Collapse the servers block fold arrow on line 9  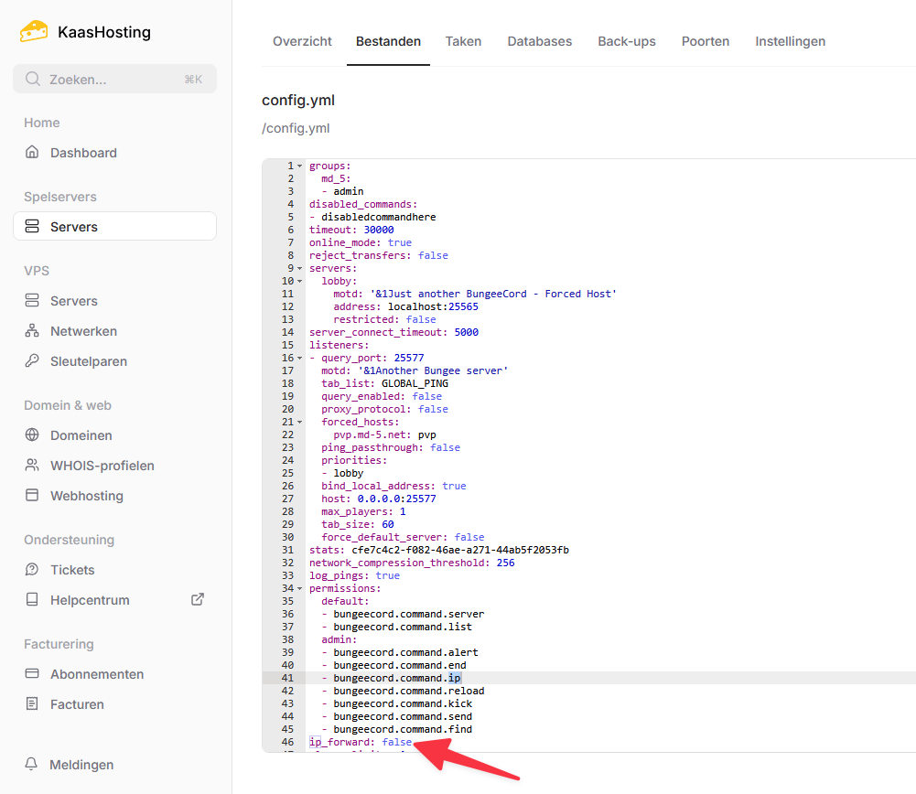[x=300, y=269]
